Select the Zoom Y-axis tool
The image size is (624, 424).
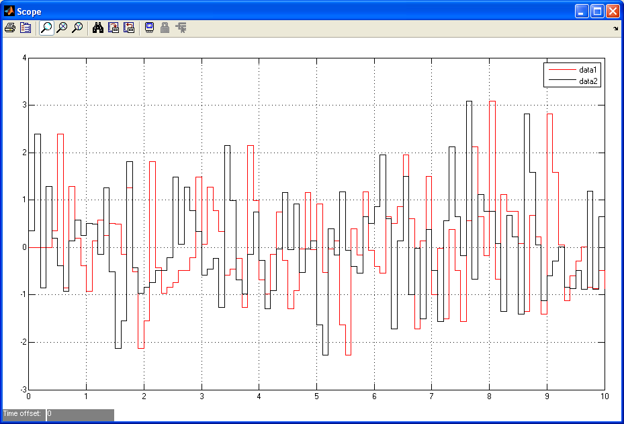click(x=78, y=28)
